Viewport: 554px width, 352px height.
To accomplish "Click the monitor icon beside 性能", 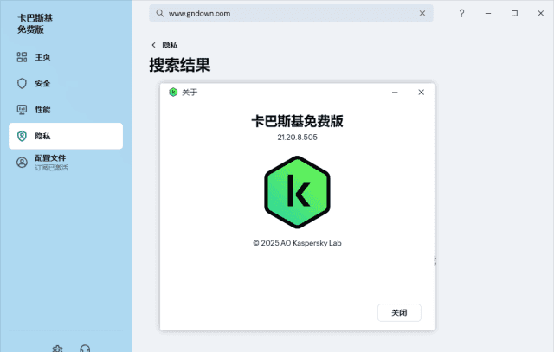I will pyautogui.click(x=22, y=110).
